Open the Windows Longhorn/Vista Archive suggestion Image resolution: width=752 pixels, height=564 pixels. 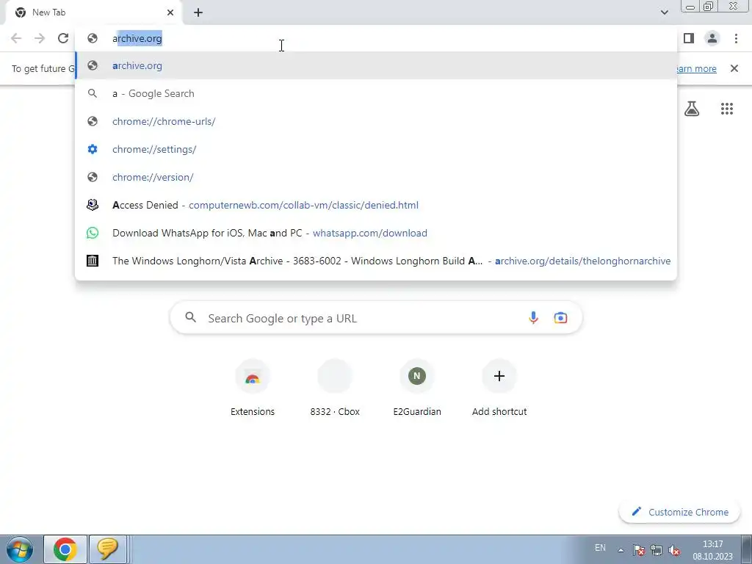tap(376, 261)
